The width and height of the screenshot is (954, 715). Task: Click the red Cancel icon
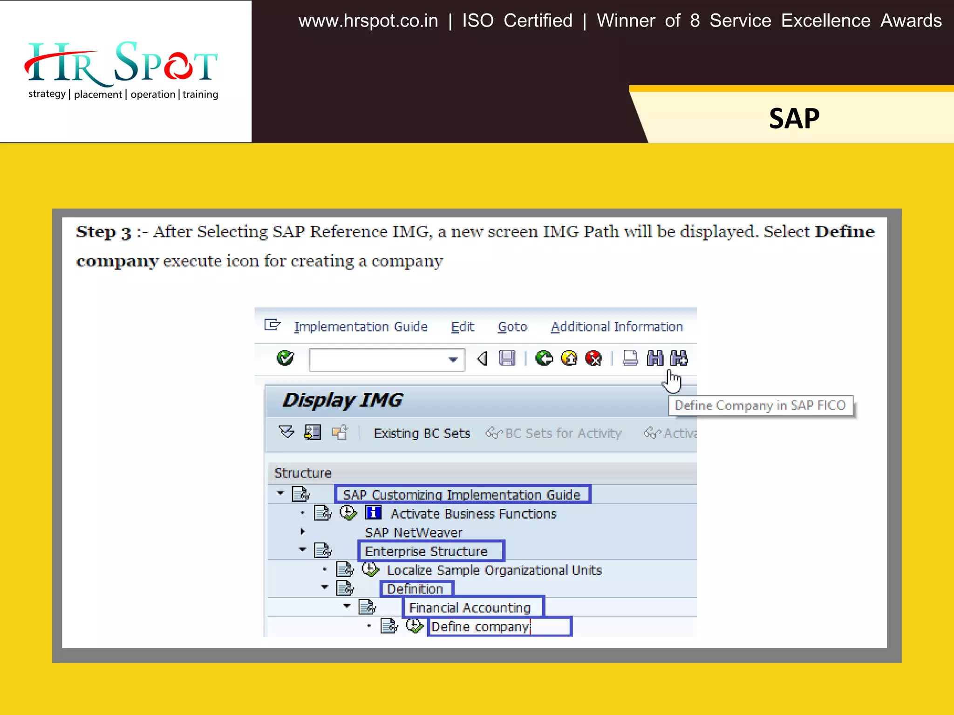point(593,358)
